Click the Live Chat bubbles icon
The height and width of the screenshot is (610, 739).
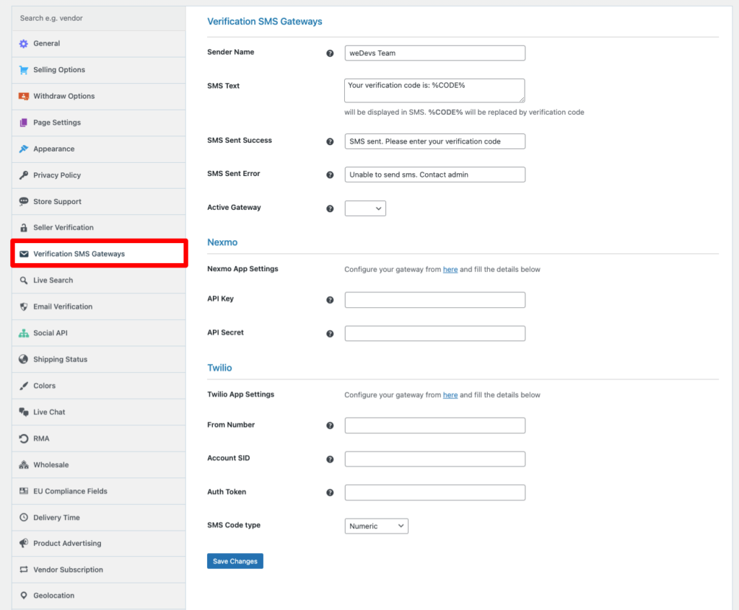click(x=24, y=412)
